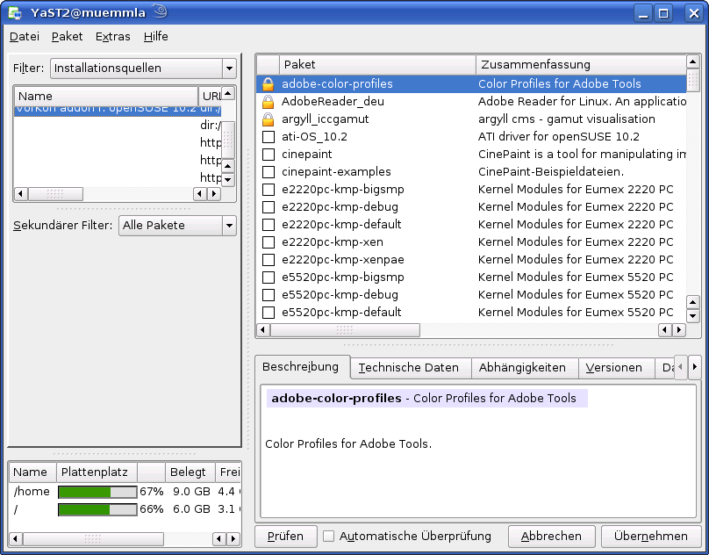Click the Abbrechen button
The height and width of the screenshot is (555, 709).
(x=551, y=537)
